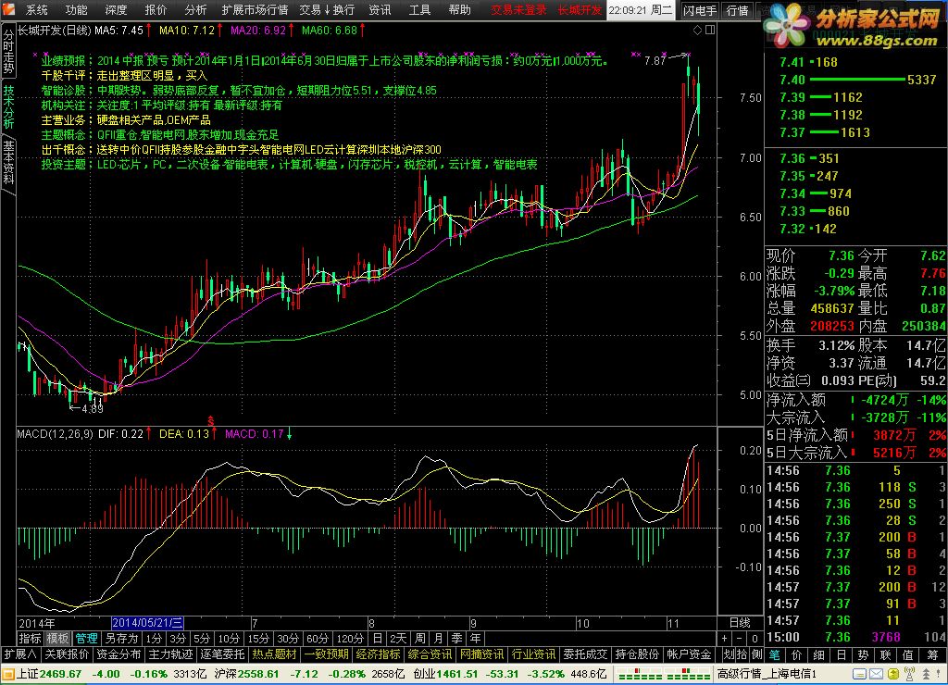Open the 工具 menu

[x=419, y=9]
